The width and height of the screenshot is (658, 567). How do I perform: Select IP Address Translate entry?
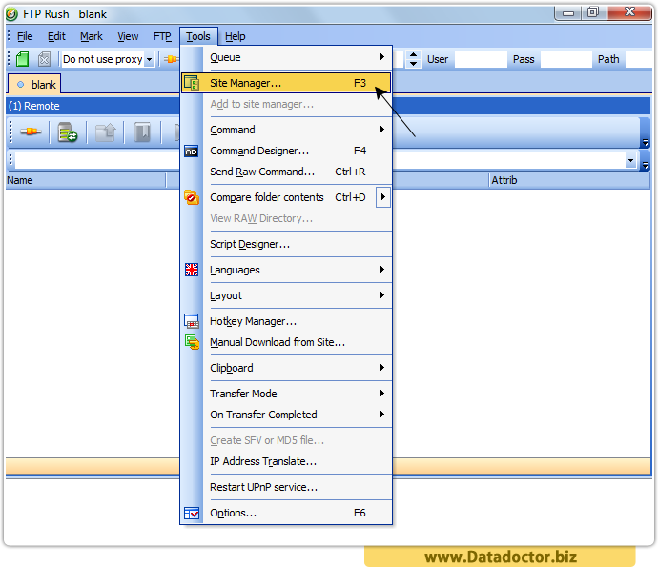[x=286, y=461]
